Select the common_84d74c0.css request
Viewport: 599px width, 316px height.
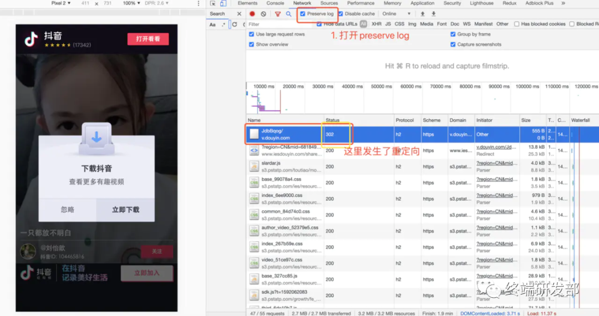pos(422,215)
